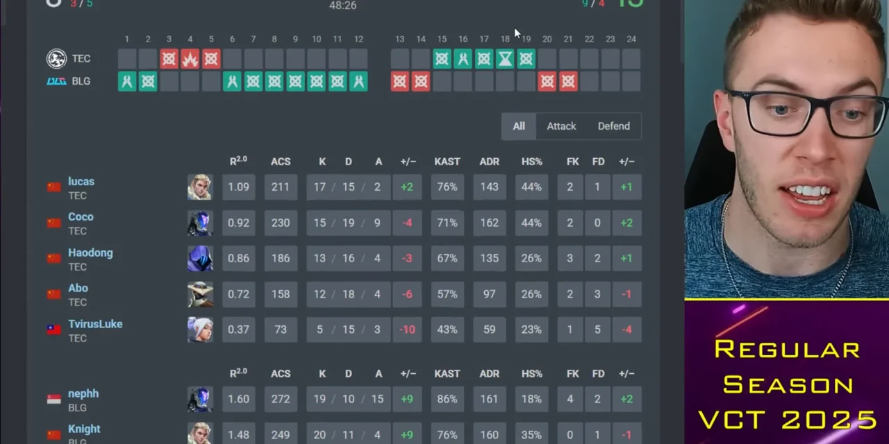This screenshot has height=444, width=889.
Task: Click the BLG team logo in round history
Action: pyautogui.click(x=56, y=81)
